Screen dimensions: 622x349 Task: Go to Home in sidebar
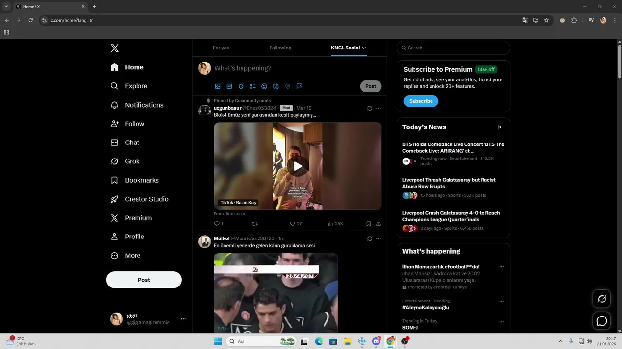click(127, 67)
